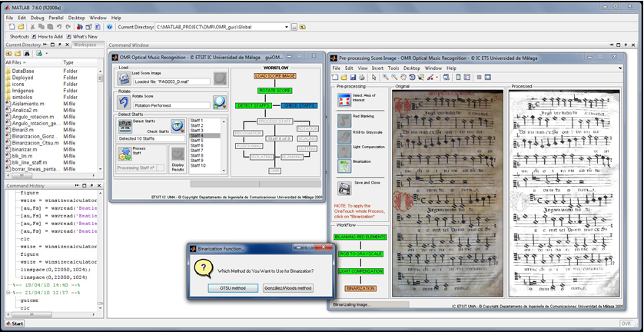Click the Check Staffs eye magnifier icon
Viewport: 644px width, 332px height.
pos(178,126)
